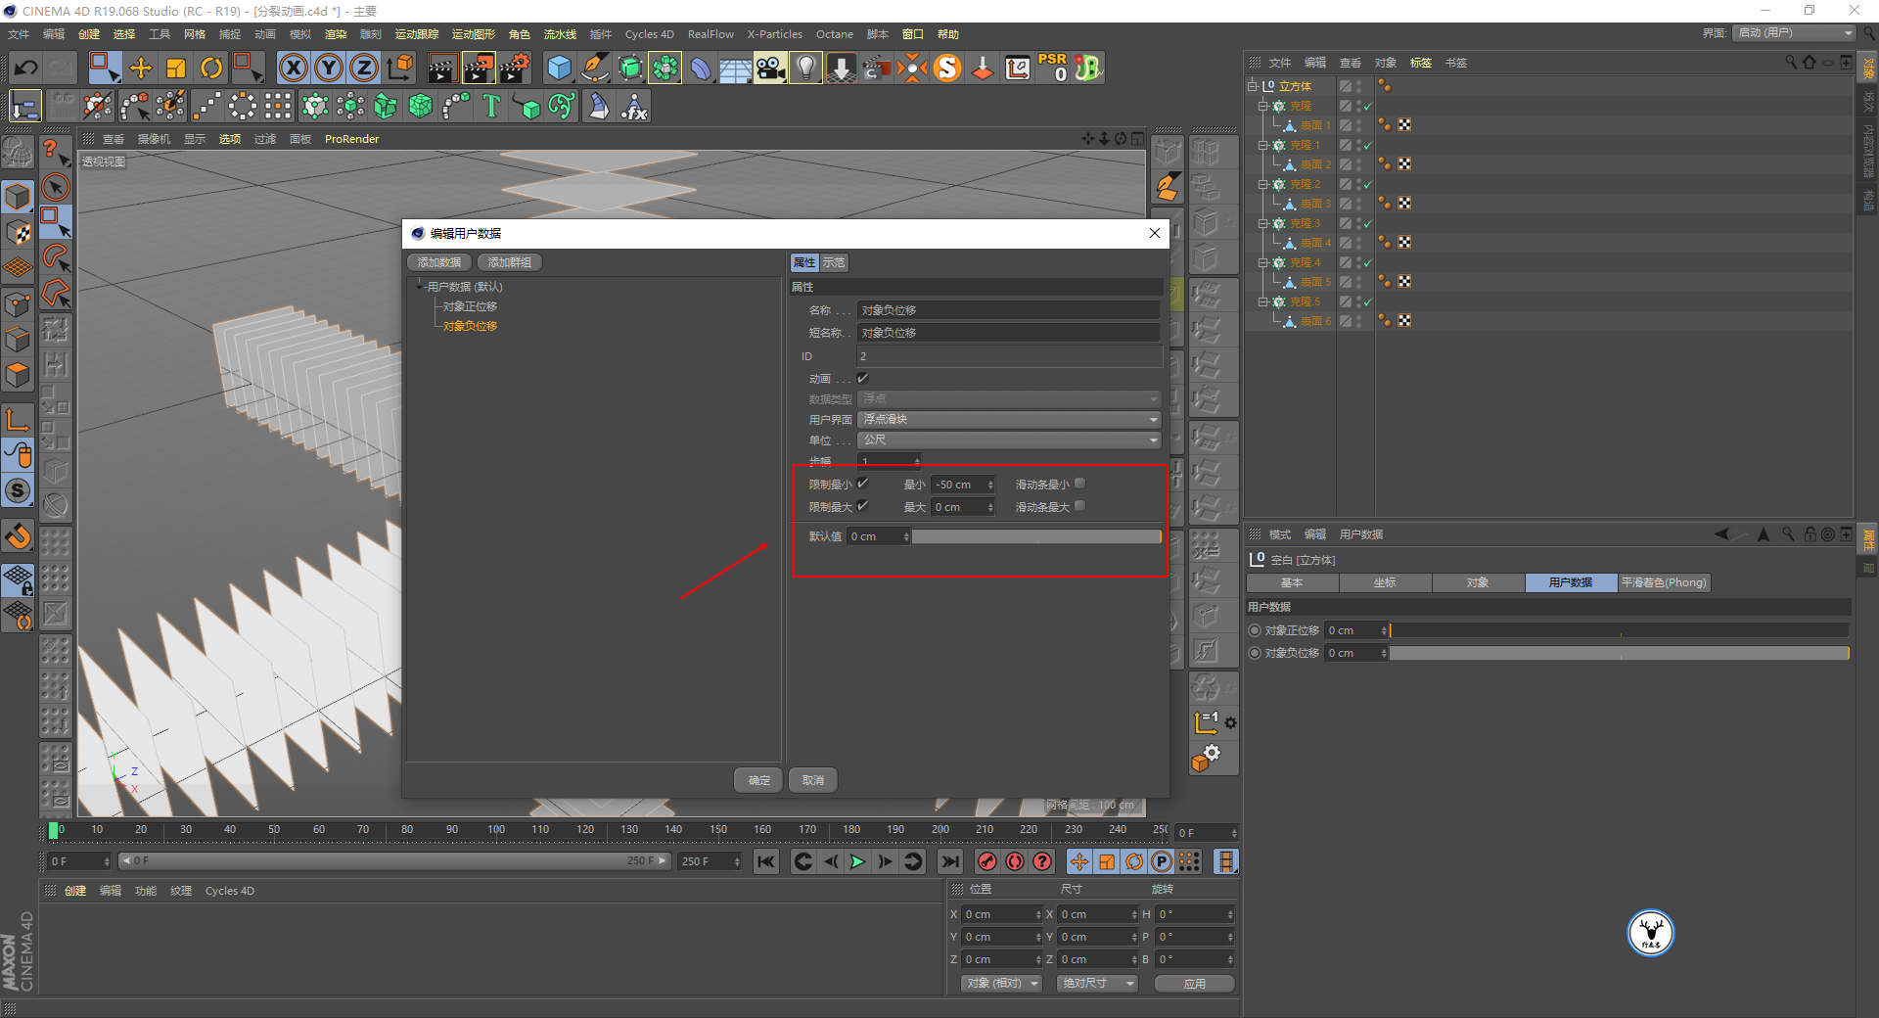Viewport: 1879px width, 1018px height.
Task: Collapse the 用户数据 (默认) tree node
Action: [x=420, y=287]
